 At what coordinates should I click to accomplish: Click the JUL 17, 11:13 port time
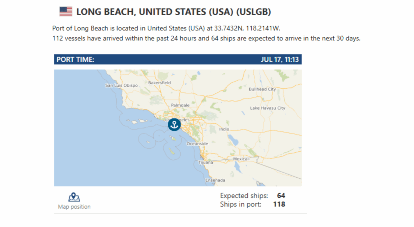[x=280, y=60]
